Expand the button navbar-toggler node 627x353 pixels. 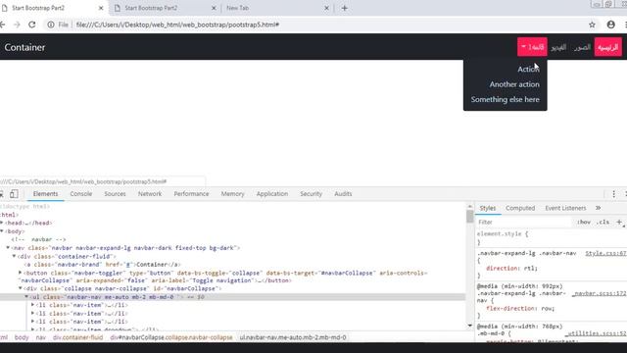(20, 273)
